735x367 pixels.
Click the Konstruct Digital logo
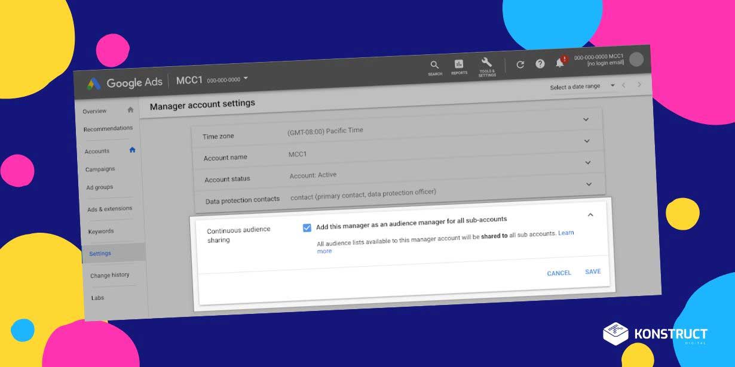[655, 335]
